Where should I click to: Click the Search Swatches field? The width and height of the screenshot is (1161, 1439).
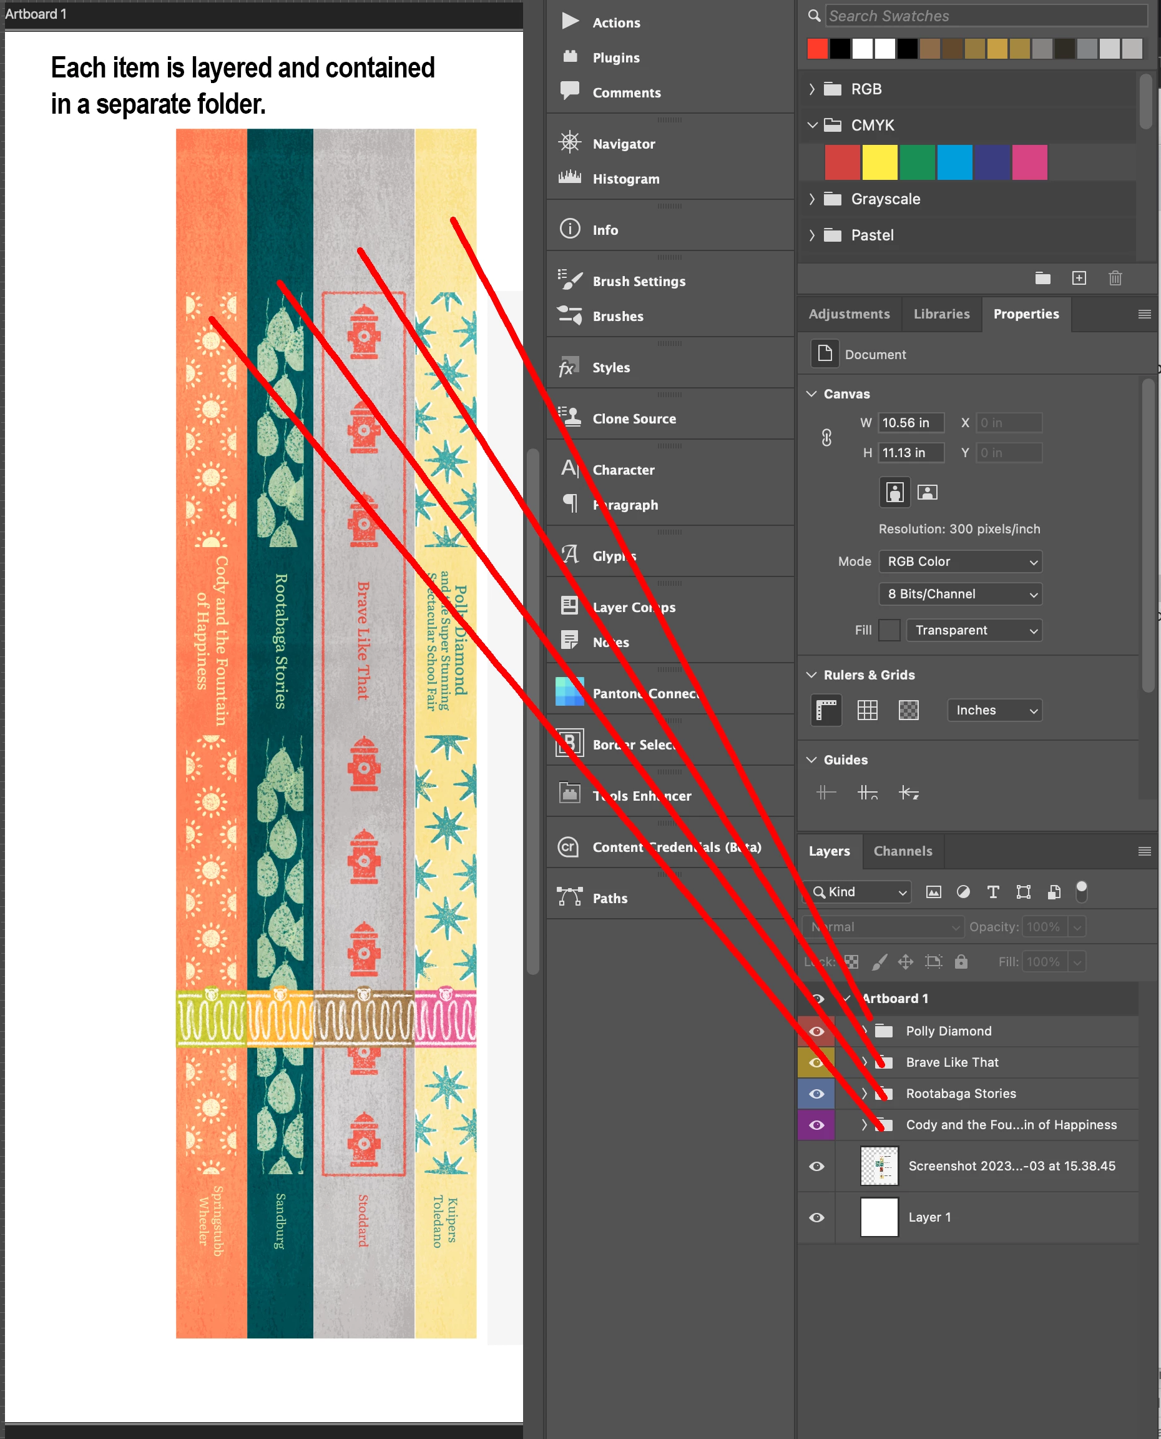[986, 16]
